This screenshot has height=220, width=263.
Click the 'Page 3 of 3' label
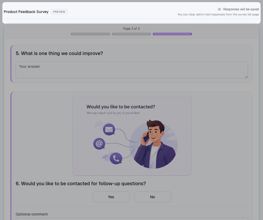(x=131, y=28)
